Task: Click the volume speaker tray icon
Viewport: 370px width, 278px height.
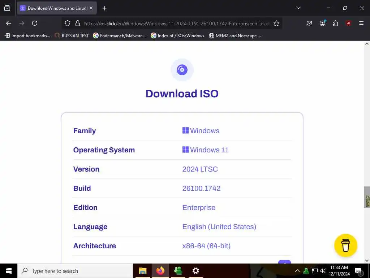Action: pyautogui.click(x=323, y=271)
